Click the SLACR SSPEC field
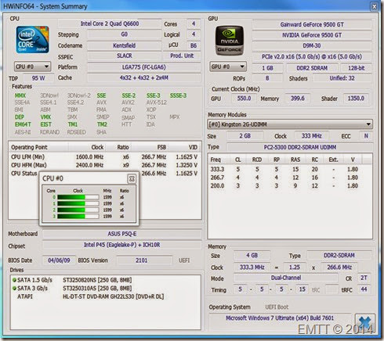The width and height of the screenshot is (384, 341). [x=124, y=56]
